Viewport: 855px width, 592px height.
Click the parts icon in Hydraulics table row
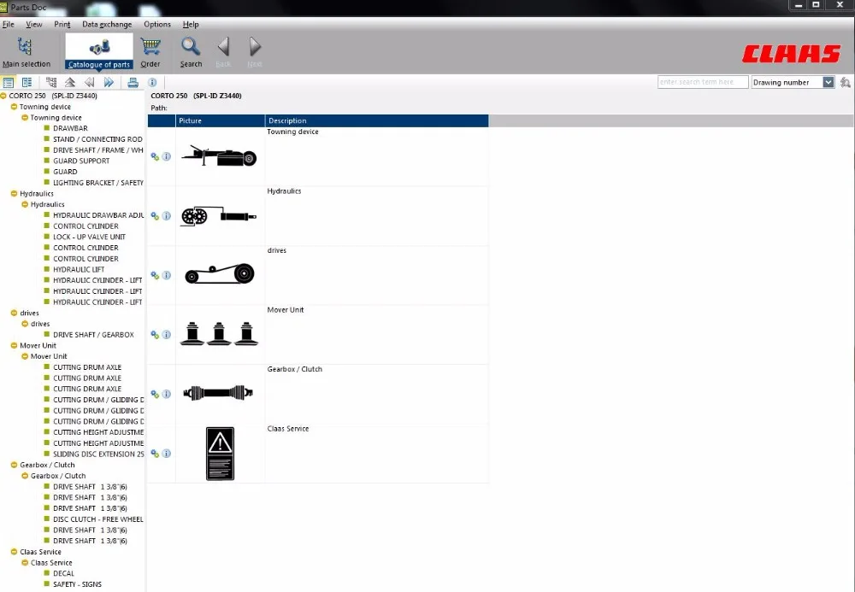click(x=155, y=215)
